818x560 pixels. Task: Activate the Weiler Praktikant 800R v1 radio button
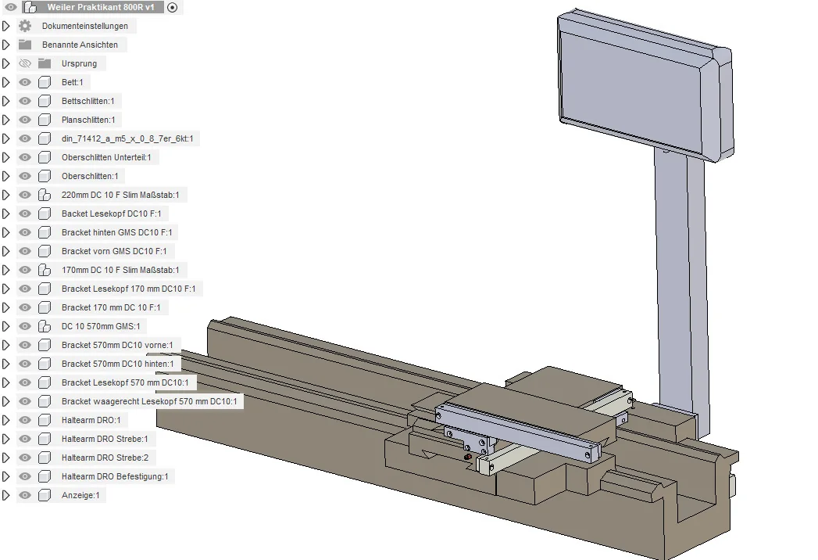click(172, 7)
